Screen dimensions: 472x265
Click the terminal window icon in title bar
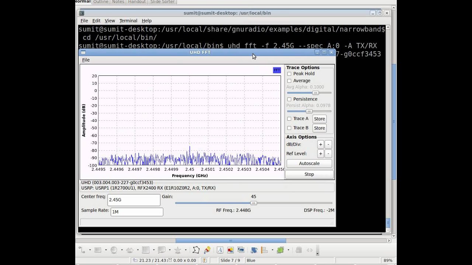click(82, 13)
